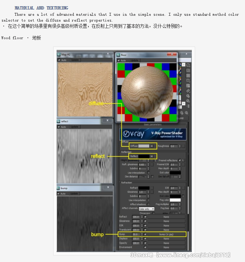Enable Affect shadows checkbox
The width and height of the screenshot is (245, 262).
point(148,204)
